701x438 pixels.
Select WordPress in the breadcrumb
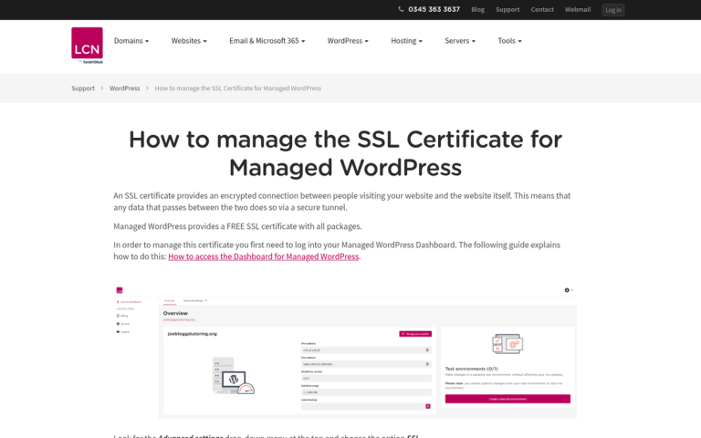pyautogui.click(x=125, y=89)
